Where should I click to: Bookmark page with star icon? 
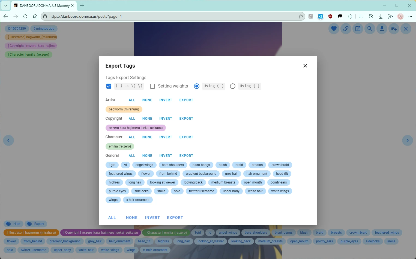pyautogui.click(x=301, y=16)
